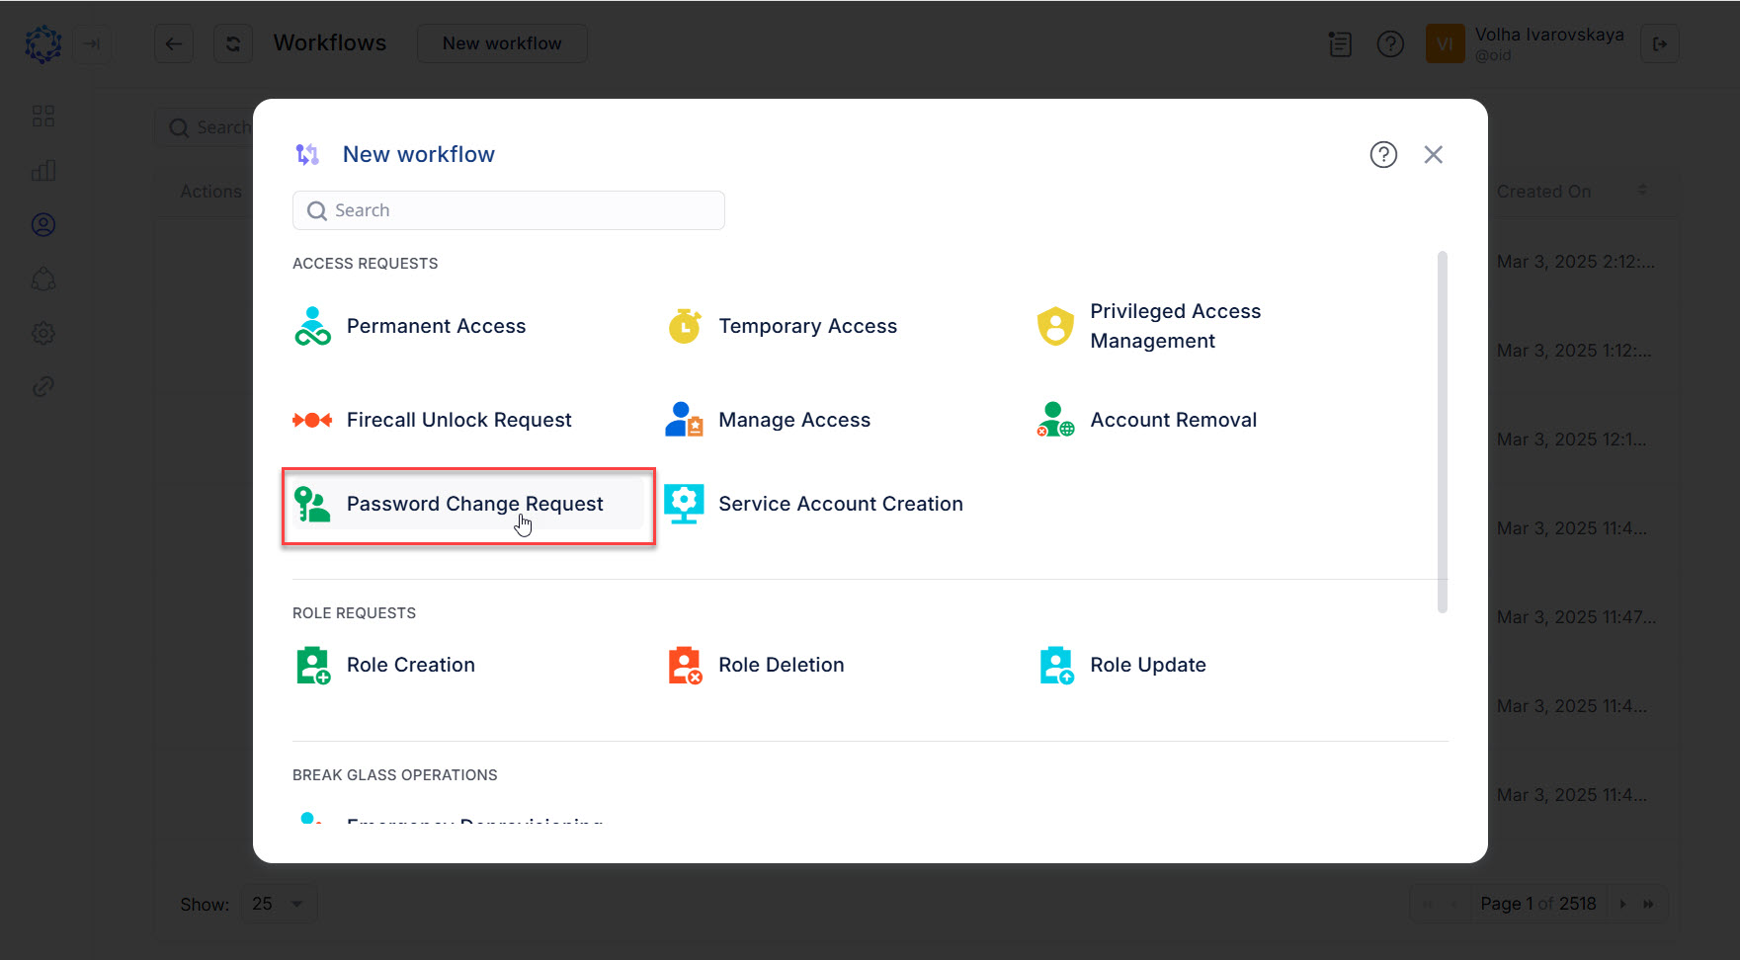Screen dimensions: 1740x960
Task: Open the Privileged Access Management shield icon
Action: click(x=1055, y=325)
